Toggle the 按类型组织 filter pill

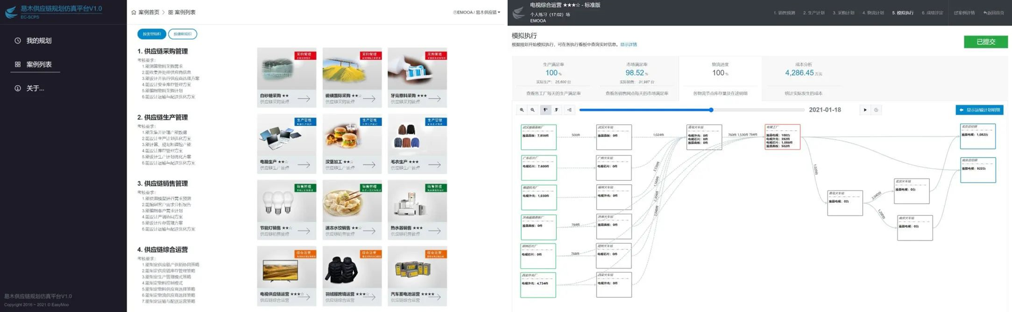(152, 34)
